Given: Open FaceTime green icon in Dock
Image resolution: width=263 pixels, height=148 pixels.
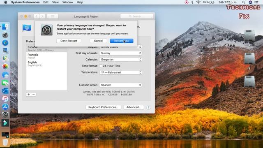Looking at the screenshot, I should pyautogui.click(x=5, y=83).
